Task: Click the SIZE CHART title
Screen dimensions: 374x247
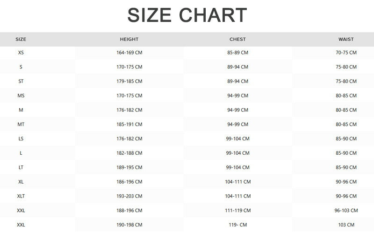Action: 187,15
